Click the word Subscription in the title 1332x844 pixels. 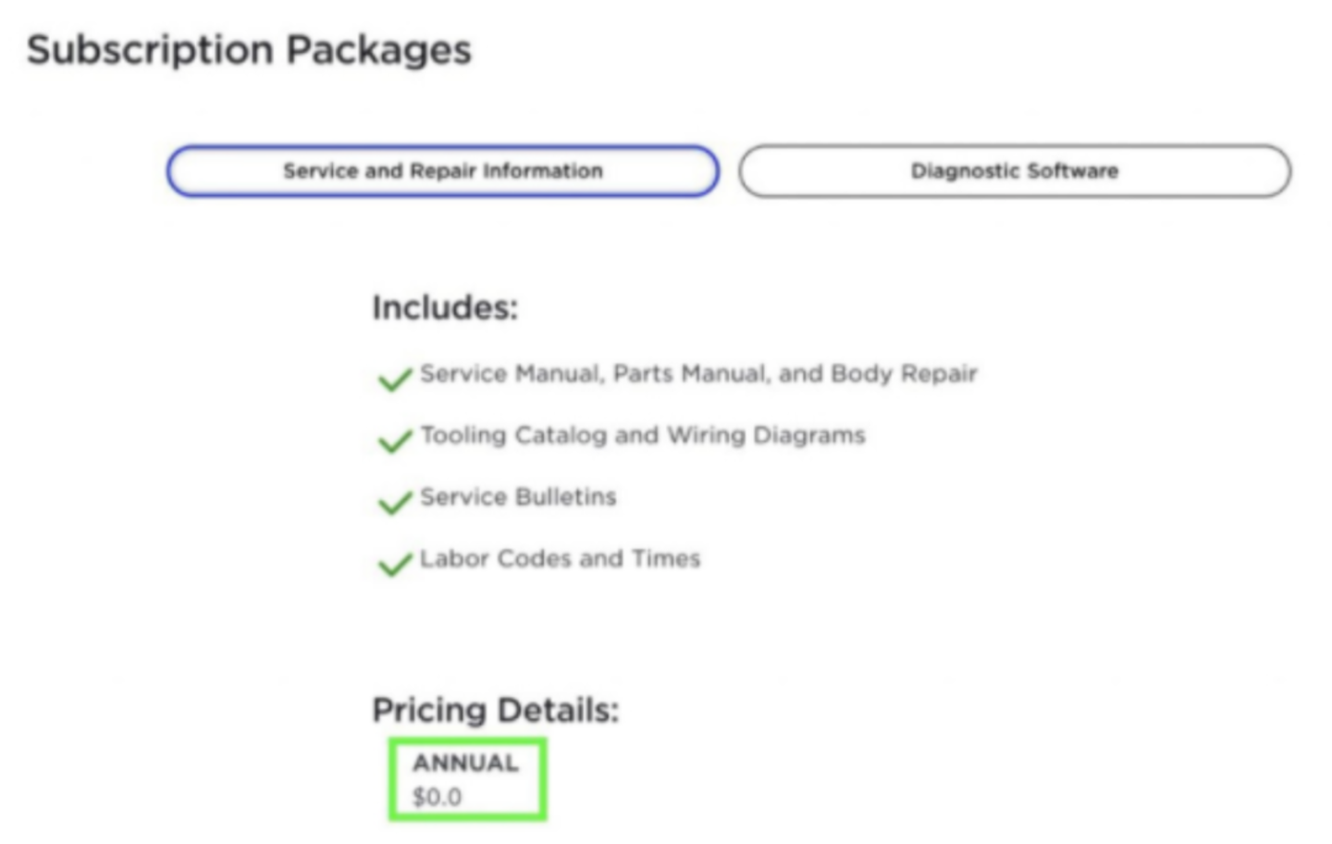(x=152, y=50)
